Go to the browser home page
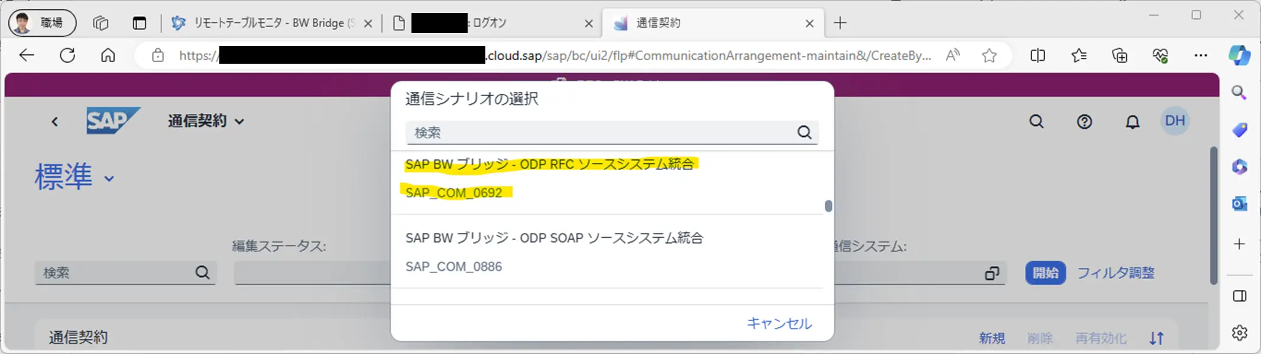The width and height of the screenshot is (1261, 354). (x=108, y=55)
